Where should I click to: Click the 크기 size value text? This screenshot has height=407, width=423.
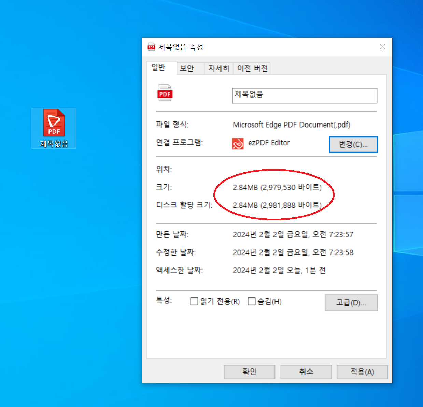pyautogui.click(x=277, y=187)
